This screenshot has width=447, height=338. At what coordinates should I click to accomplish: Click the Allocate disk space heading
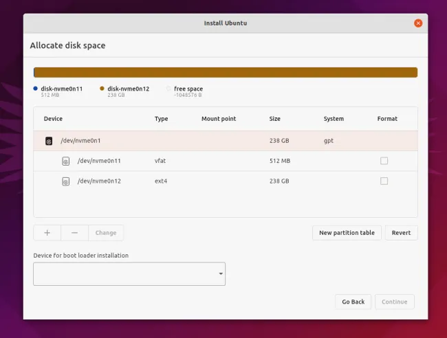coord(67,45)
